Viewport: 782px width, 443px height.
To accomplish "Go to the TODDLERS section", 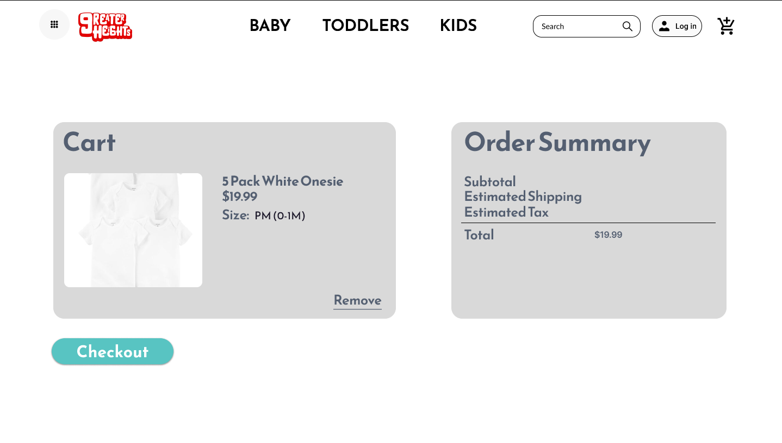I will pyautogui.click(x=365, y=26).
